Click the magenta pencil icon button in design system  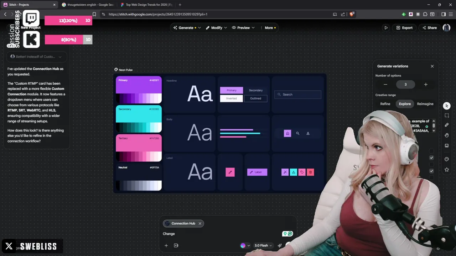230,172
